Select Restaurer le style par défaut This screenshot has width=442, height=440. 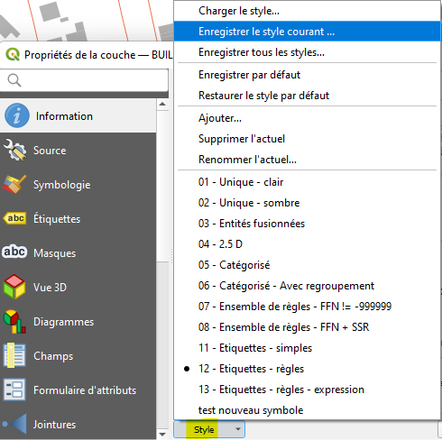[x=307, y=96]
